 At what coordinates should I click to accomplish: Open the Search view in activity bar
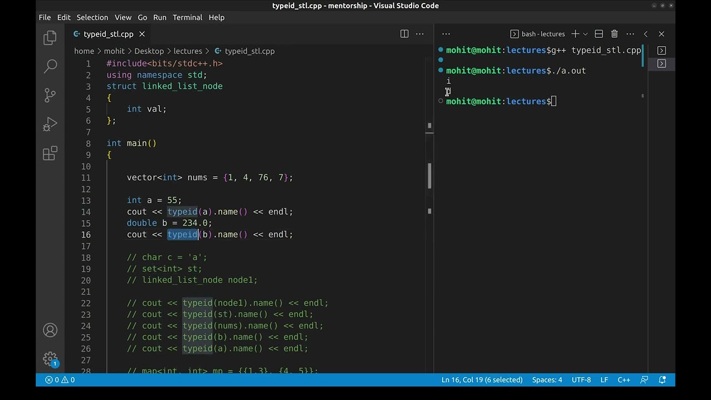(x=50, y=67)
